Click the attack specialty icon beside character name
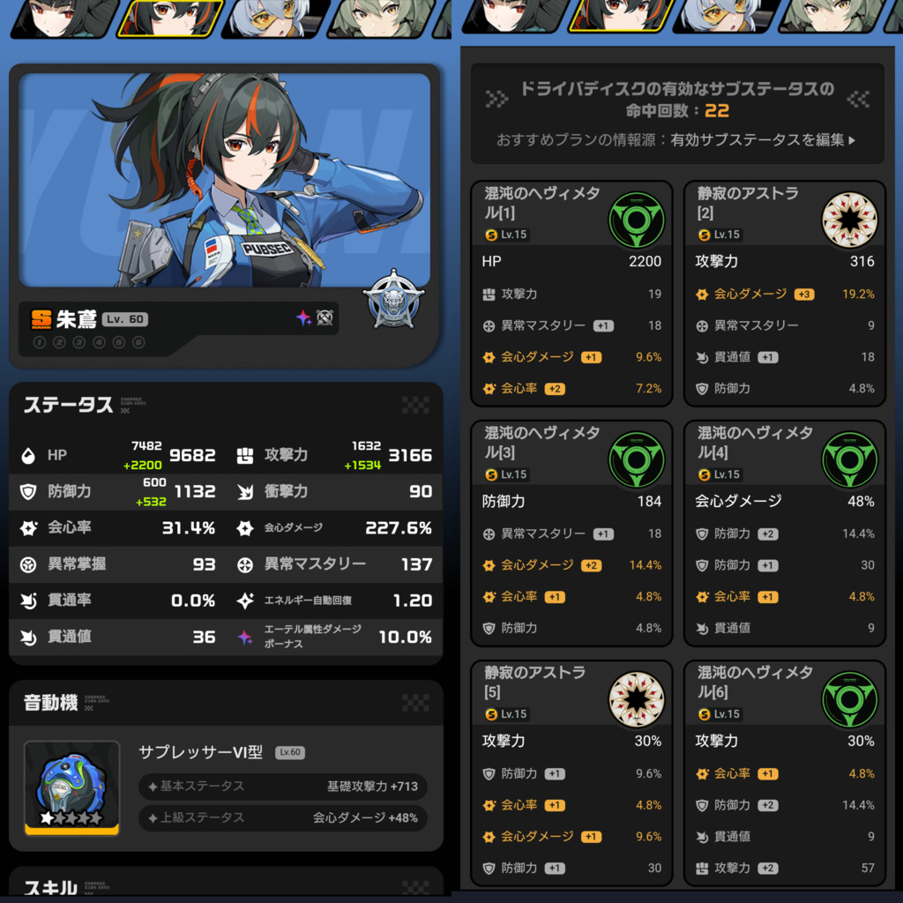903x903 pixels. (325, 317)
